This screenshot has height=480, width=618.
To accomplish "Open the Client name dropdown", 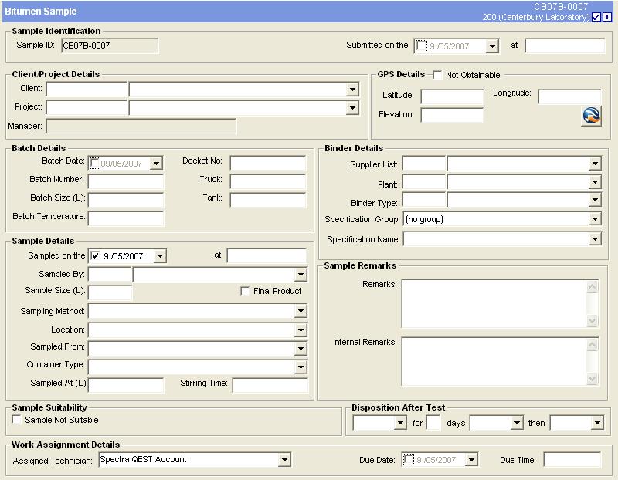I will pos(352,90).
